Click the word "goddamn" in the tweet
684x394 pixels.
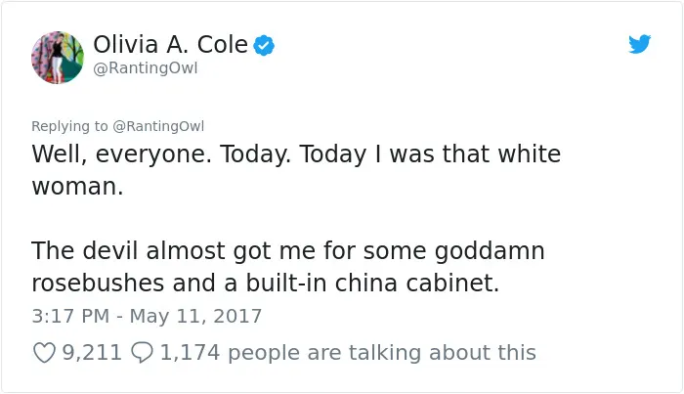(x=490, y=251)
